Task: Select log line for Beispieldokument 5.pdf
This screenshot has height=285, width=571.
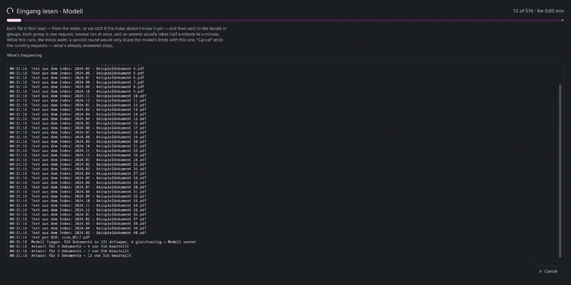Action: [77, 73]
